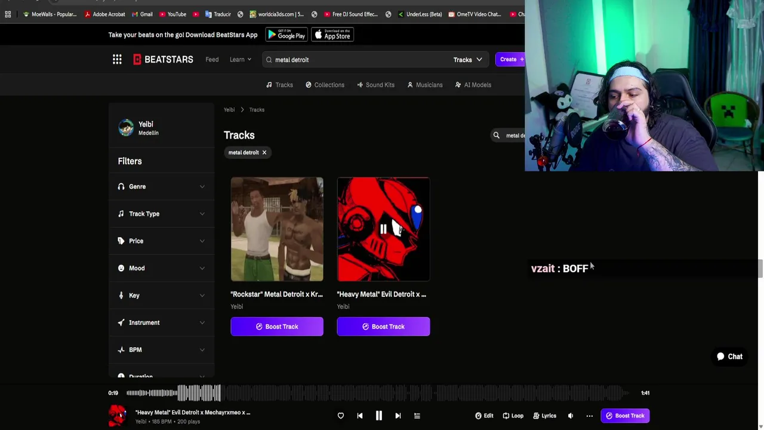Open the Traducir bookmark
Viewport: 764px width, 430px height.
218,14
